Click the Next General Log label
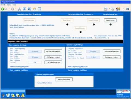 click(x=17, y=27)
